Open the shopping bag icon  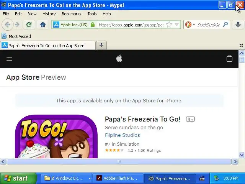(229, 59)
